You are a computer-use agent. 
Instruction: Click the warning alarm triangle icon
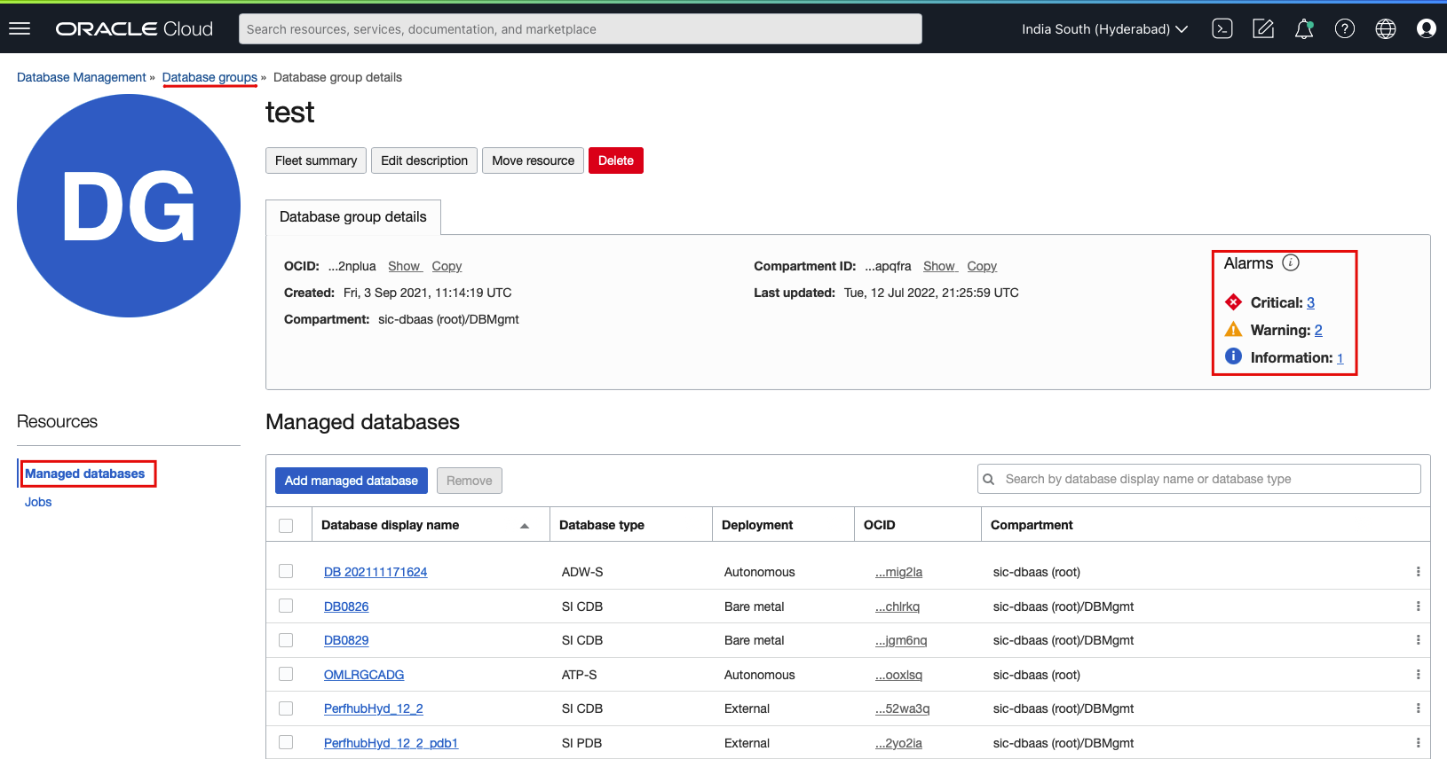[x=1233, y=330]
